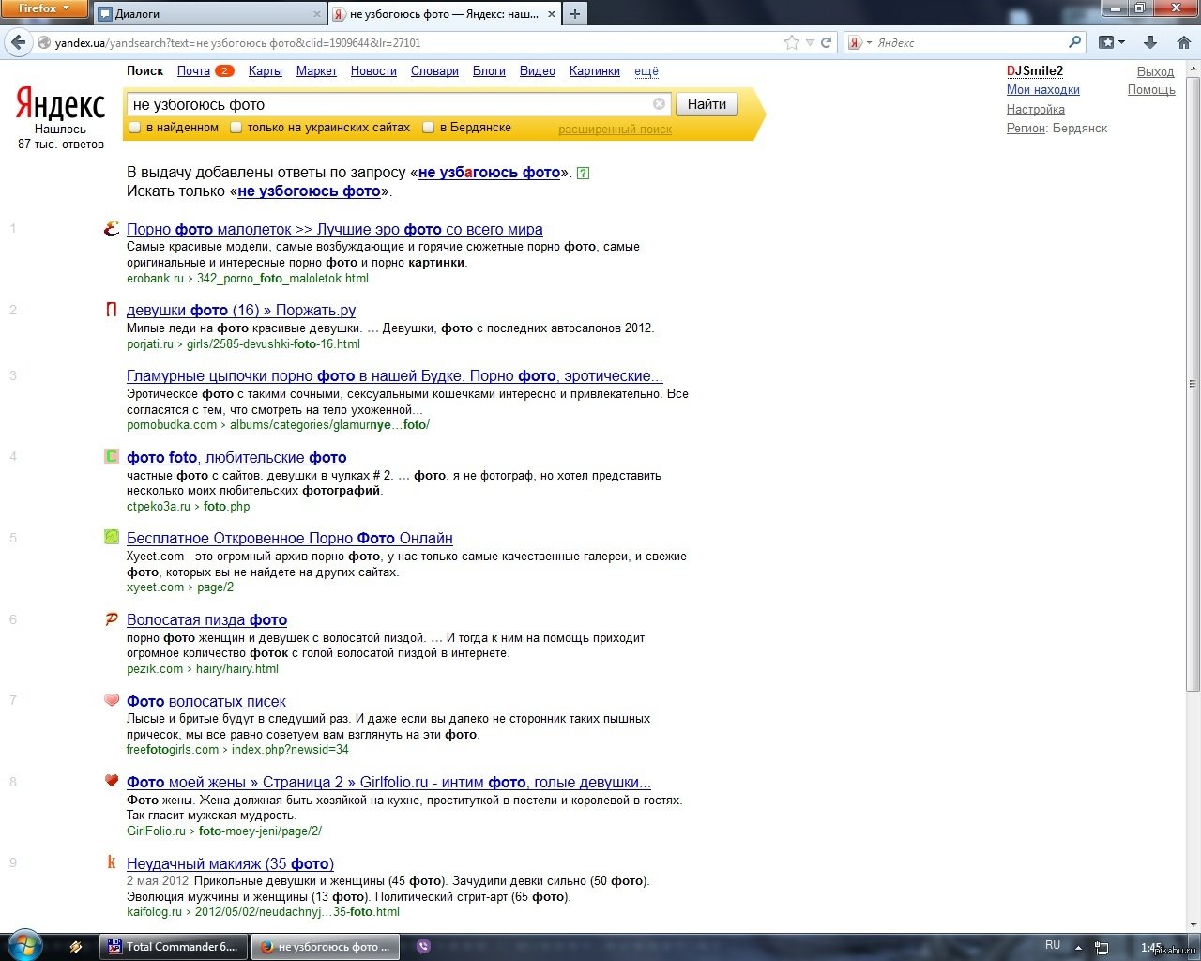Click the page vertical scrollbar
Viewport: 1201px width, 961px height.
click(1193, 384)
